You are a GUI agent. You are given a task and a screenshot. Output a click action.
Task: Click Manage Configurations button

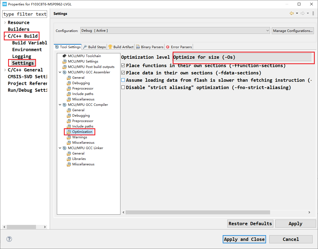(x=293, y=31)
